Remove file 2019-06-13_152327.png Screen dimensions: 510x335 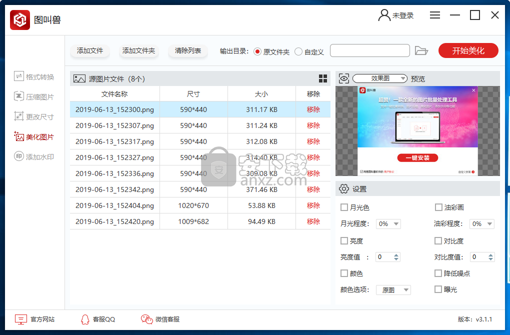pos(313,157)
